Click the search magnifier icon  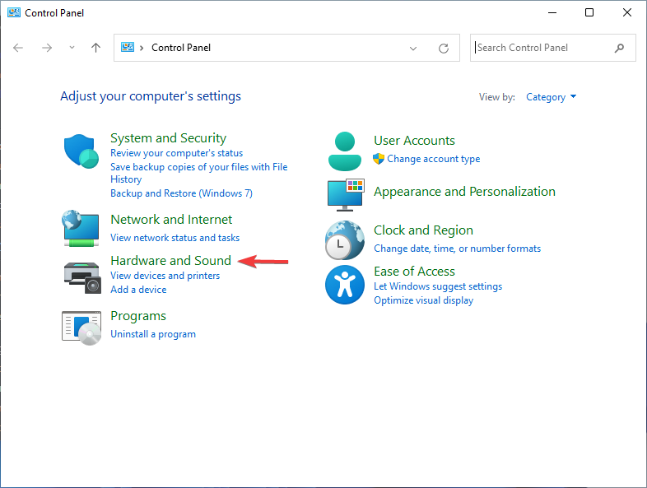pyautogui.click(x=619, y=48)
